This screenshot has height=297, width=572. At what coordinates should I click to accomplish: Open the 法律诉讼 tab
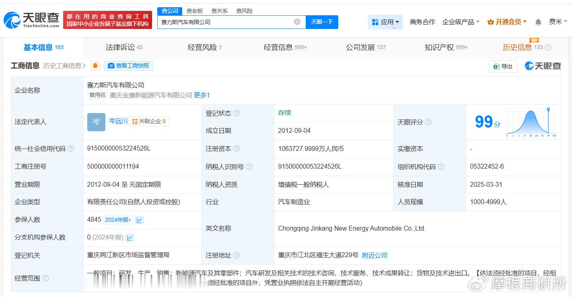[124, 47]
